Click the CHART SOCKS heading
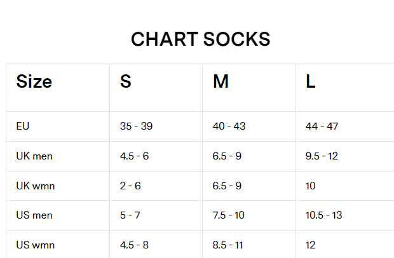This screenshot has height=258, width=394. click(x=200, y=39)
